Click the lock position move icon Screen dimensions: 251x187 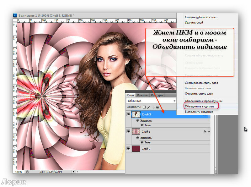153,107
